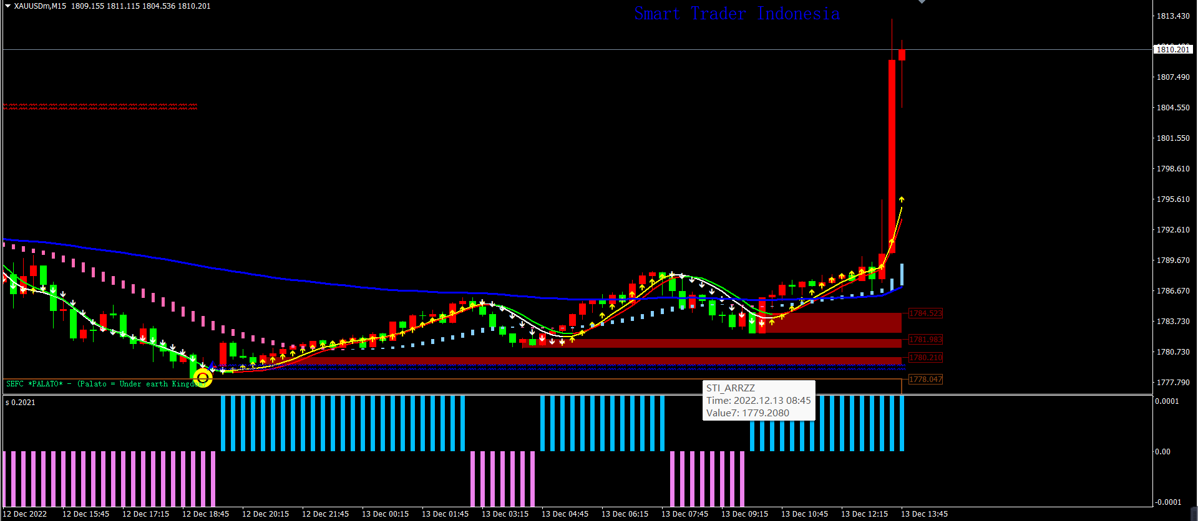This screenshot has width=1198, height=521.
Task: Click the 13 Dec 04:45 time label
Action: [x=565, y=514]
